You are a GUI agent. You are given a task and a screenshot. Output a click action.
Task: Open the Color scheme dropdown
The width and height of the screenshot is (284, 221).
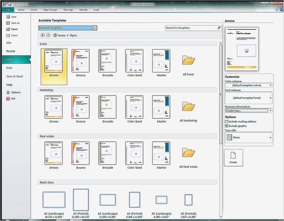point(270,85)
